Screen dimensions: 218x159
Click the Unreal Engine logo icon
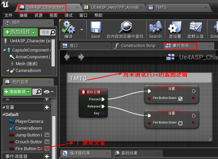coord(5,4)
